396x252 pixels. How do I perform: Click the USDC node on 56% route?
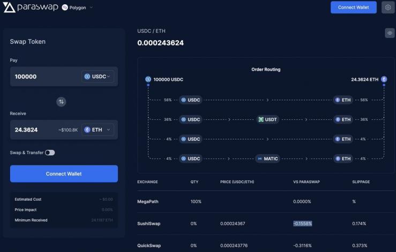pos(191,100)
